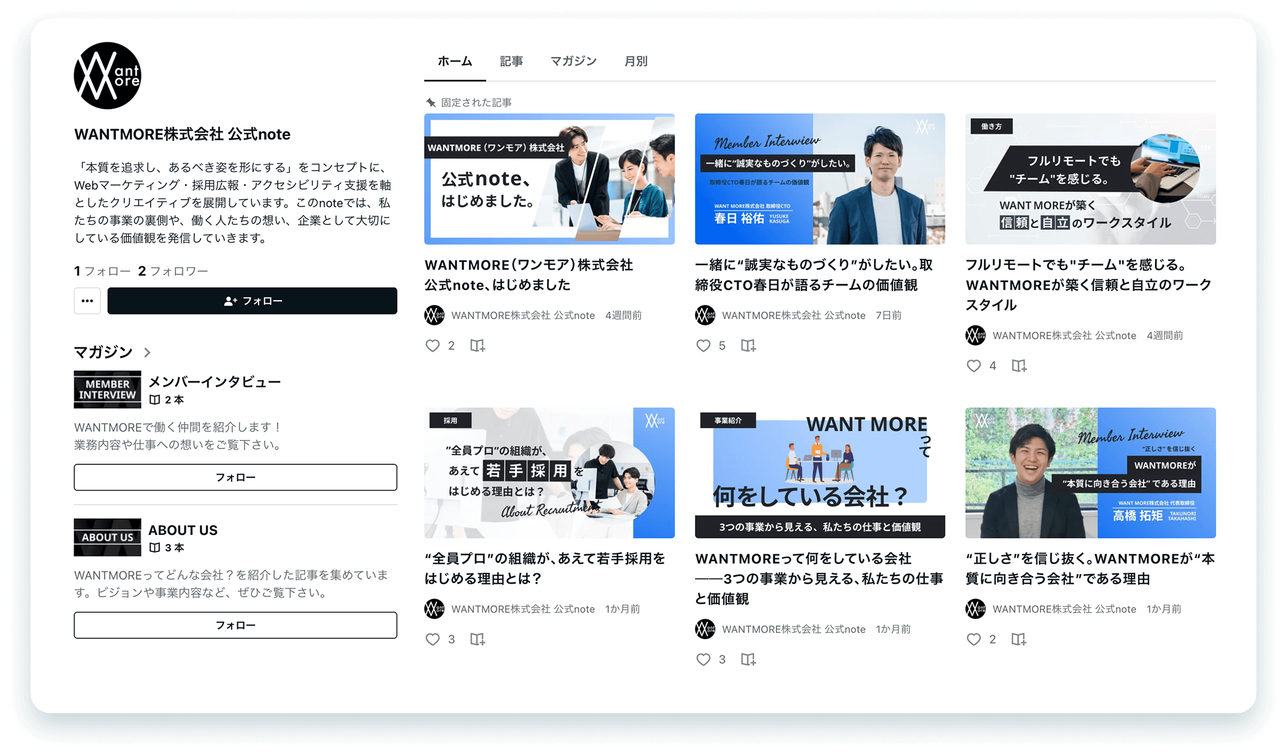The height and width of the screenshot is (756, 1287).
Task: Click the WANTMORE株式会社 公式note profile heading
Action: click(183, 134)
